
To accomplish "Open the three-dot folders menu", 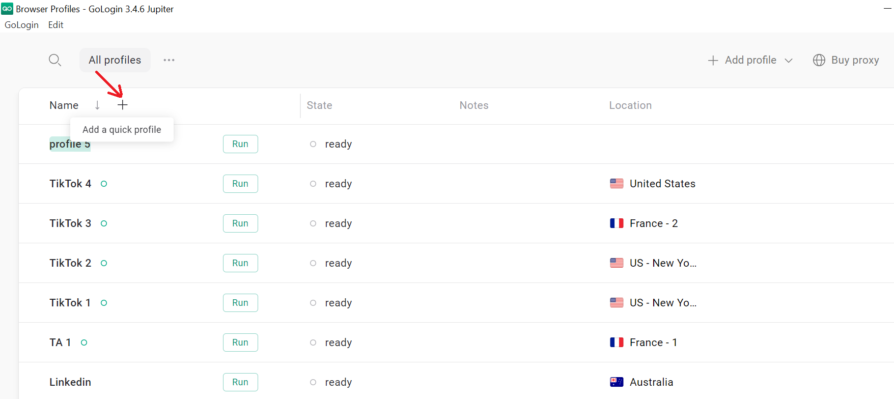I will coord(169,60).
